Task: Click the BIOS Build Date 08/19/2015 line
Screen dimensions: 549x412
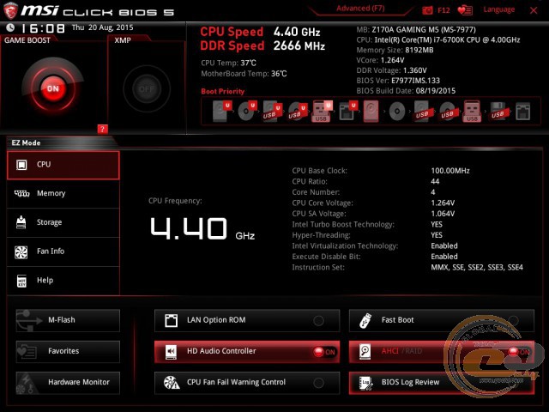Action: [406, 91]
